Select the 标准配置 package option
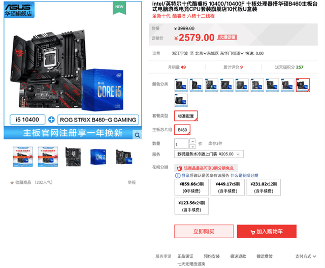This screenshot has width=325, height=268. [x=186, y=116]
